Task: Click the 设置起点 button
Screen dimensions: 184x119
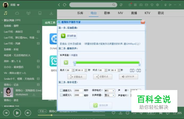Action: 77,77
